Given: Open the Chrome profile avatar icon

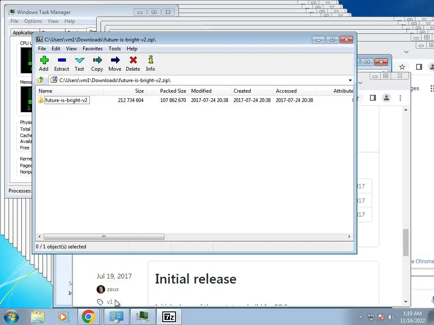Looking at the screenshot, I should [x=387, y=98].
